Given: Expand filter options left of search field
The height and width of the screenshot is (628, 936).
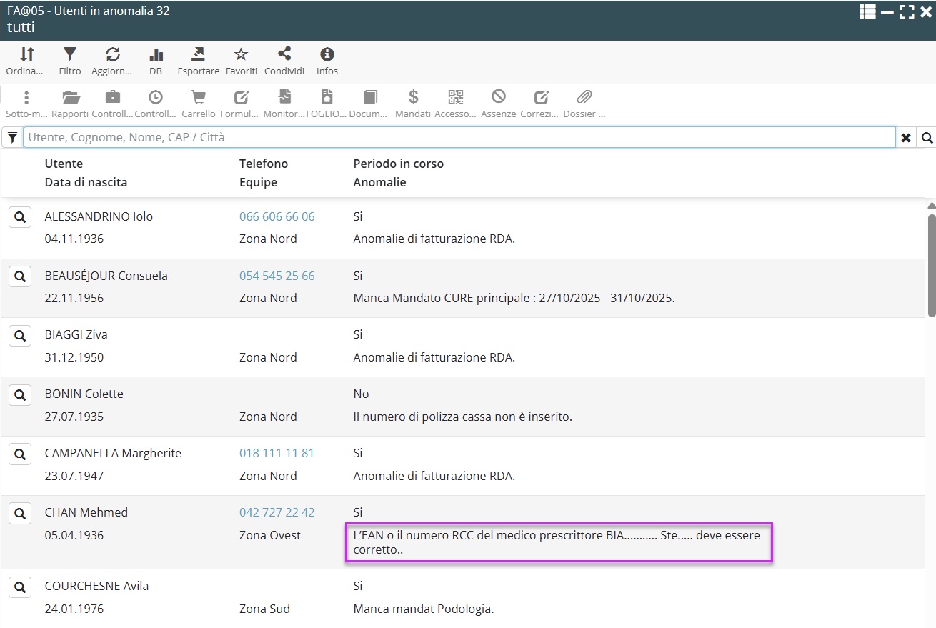Looking at the screenshot, I should (12, 138).
